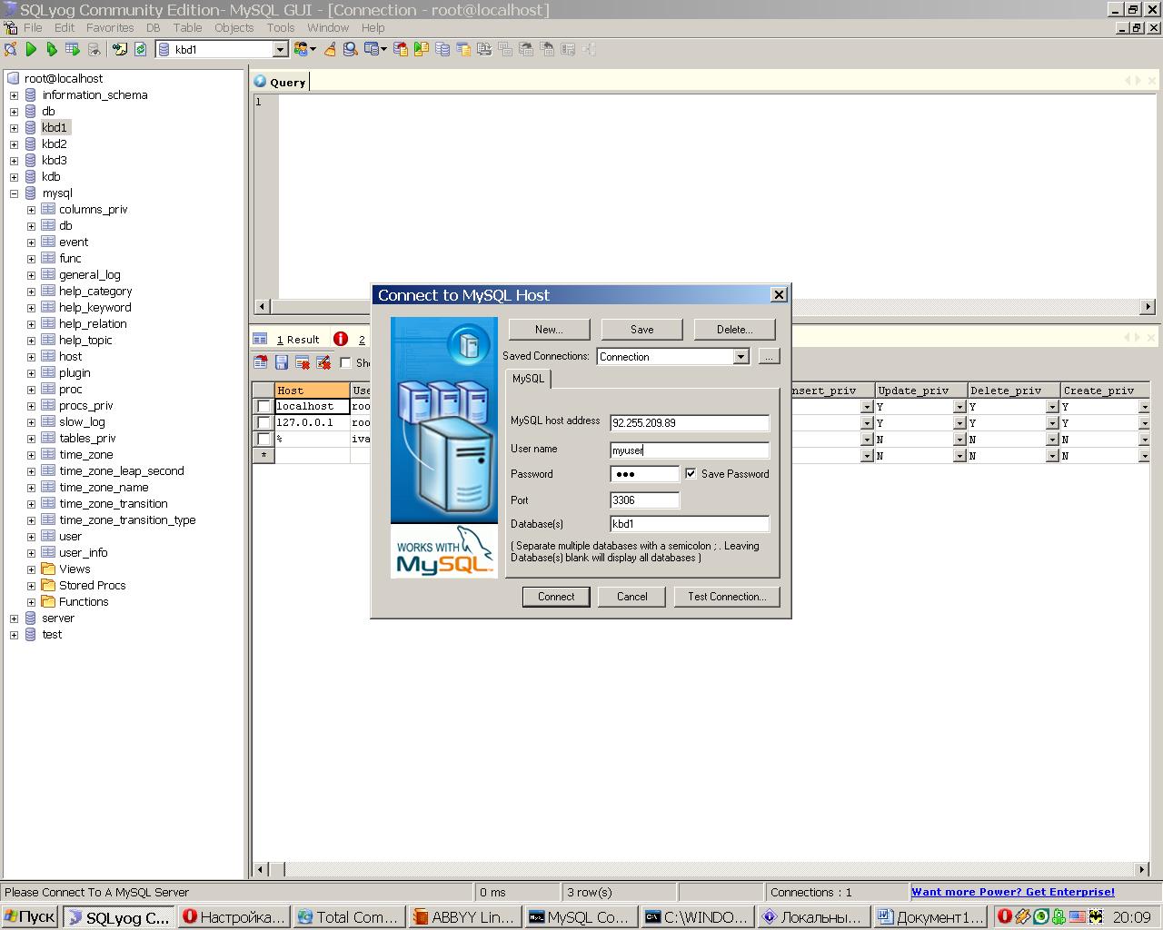Open the Tools menu

pos(280,27)
